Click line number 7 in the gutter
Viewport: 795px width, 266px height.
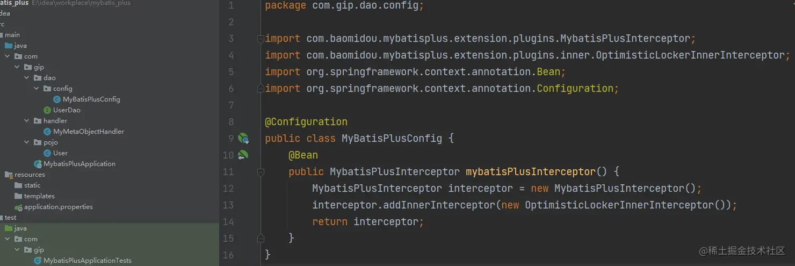(231, 105)
